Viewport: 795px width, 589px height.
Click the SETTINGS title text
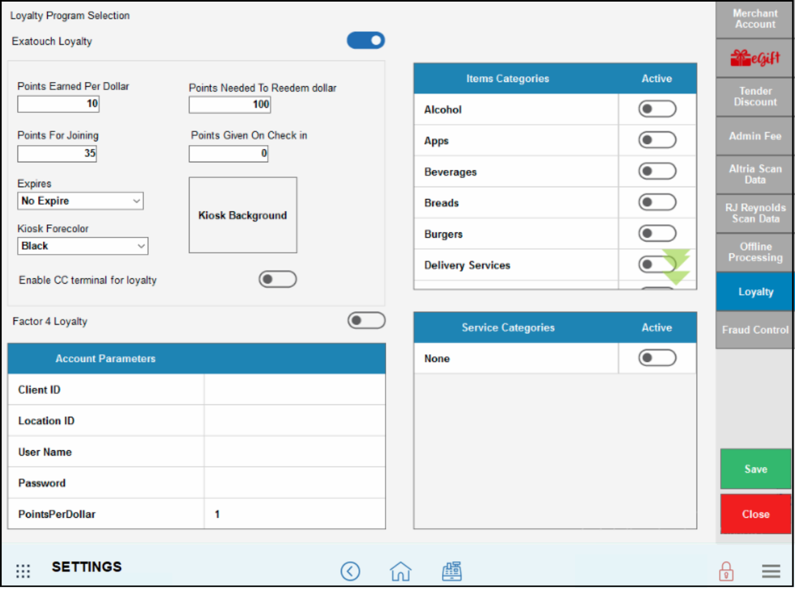tap(87, 567)
